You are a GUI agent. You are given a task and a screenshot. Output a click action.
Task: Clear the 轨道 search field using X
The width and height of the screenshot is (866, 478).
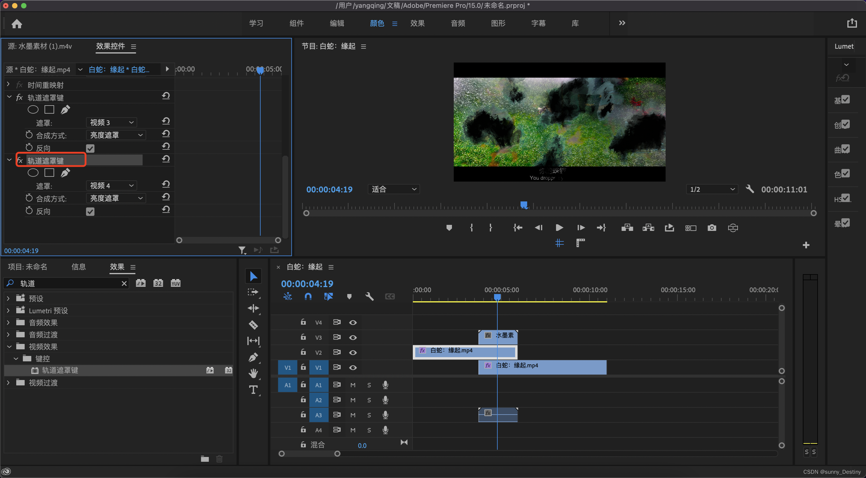pyautogui.click(x=124, y=283)
